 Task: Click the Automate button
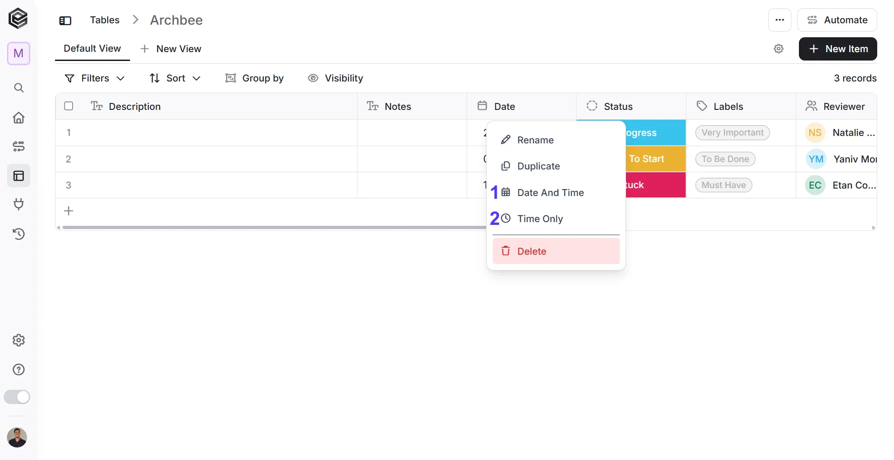tap(837, 20)
